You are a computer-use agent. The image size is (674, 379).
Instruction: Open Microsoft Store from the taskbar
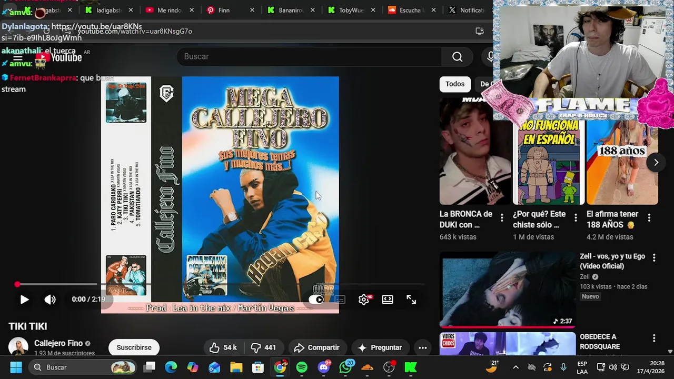[257, 367]
